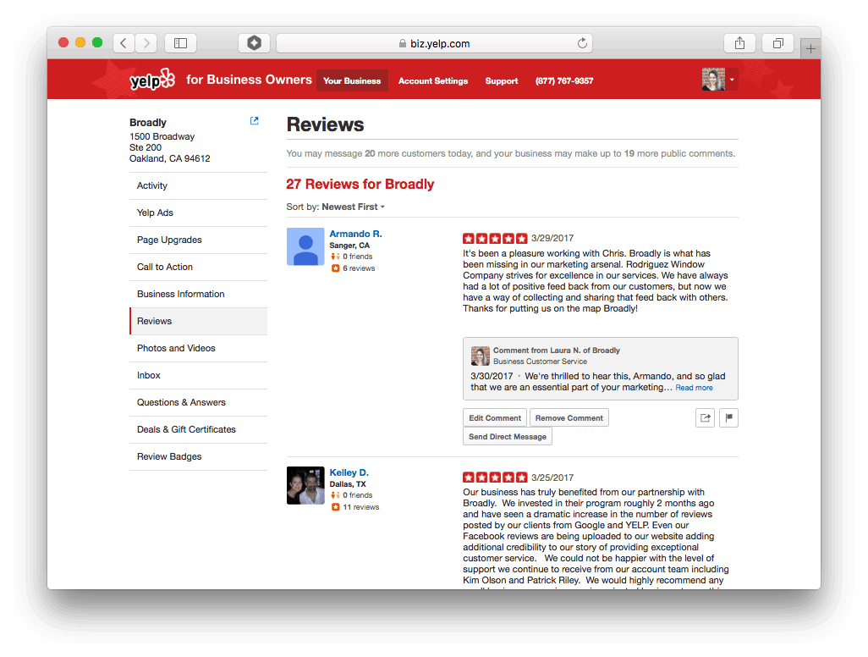Click the Broadly business name
The image size is (868, 657).
pos(148,123)
